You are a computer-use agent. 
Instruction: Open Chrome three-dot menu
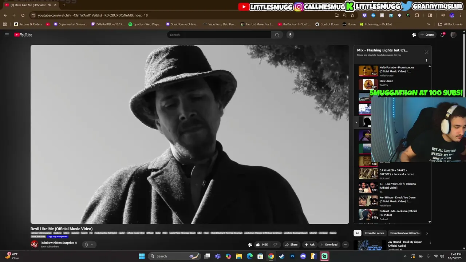[x=461, y=15]
